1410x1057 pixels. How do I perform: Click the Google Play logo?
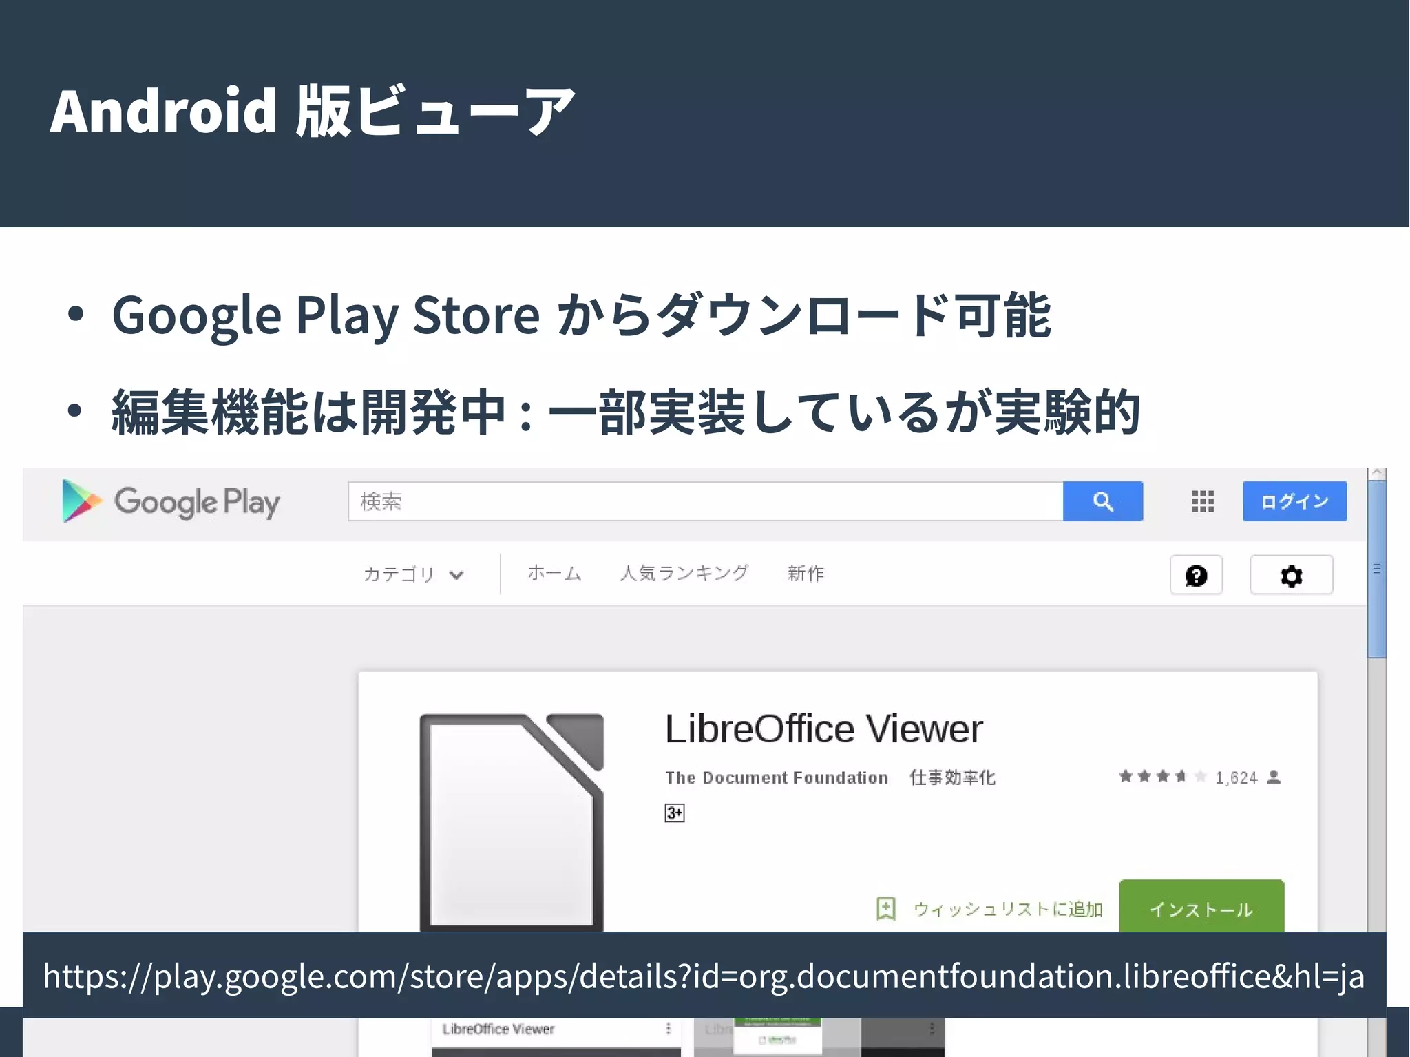[171, 501]
